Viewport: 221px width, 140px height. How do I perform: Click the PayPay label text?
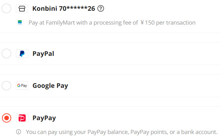point(44,118)
